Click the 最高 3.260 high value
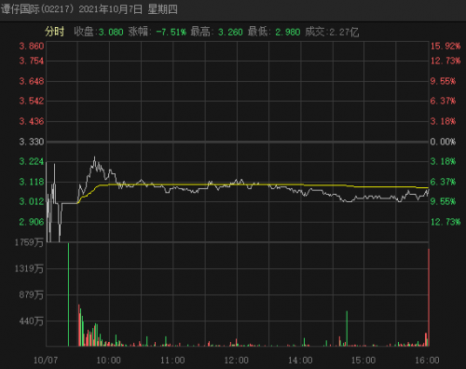The image size is (466, 369). click(230, 32)
